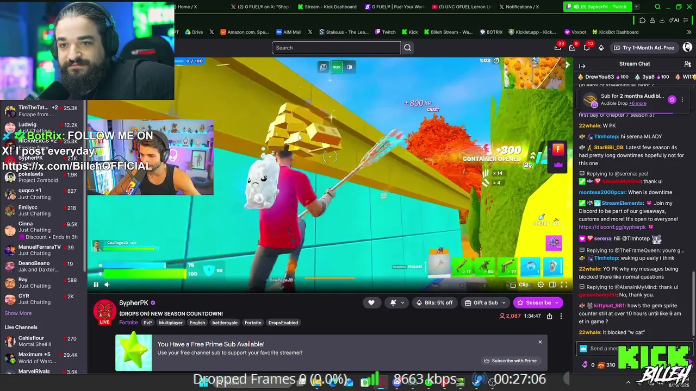Switch to the G FUEL Fuel Your Work tab
Screen dimensions: 696x391
[394, 7]
